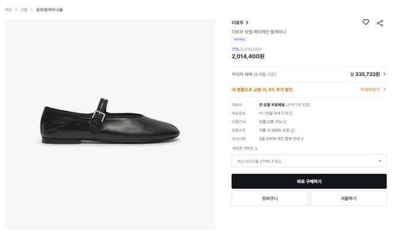415x240 pixels.
Task: Go to 신발 breadcrumb category
Action: pyautogui.click(x=24, y=10)
